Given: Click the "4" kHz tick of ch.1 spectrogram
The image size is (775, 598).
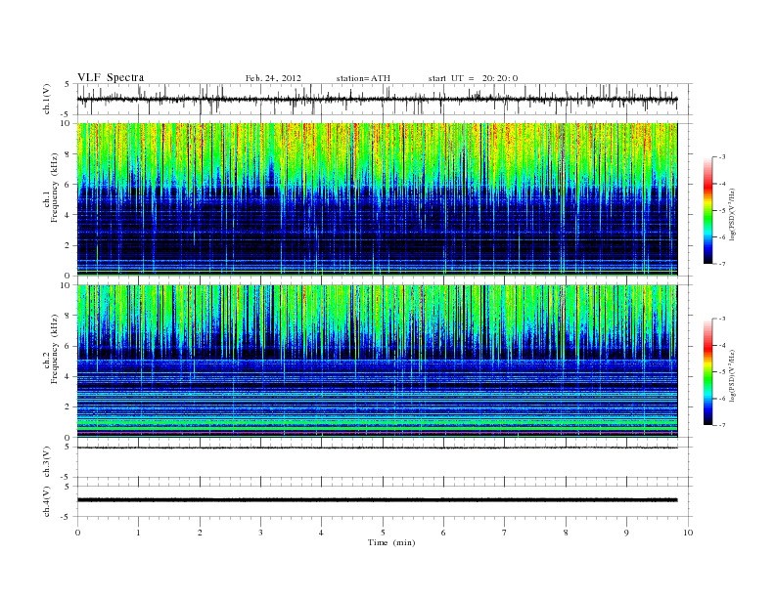Looking at the screenshot, I should click(68, 215).
